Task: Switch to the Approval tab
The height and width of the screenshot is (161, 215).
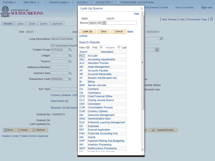Action: click(57, 24)
